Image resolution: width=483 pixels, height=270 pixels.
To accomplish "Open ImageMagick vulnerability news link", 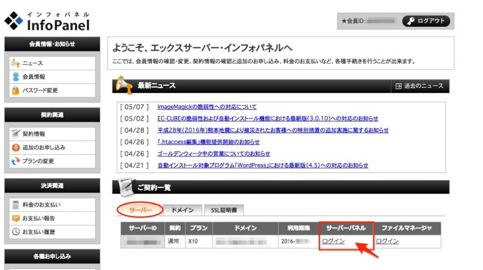I will click(207, 107).
